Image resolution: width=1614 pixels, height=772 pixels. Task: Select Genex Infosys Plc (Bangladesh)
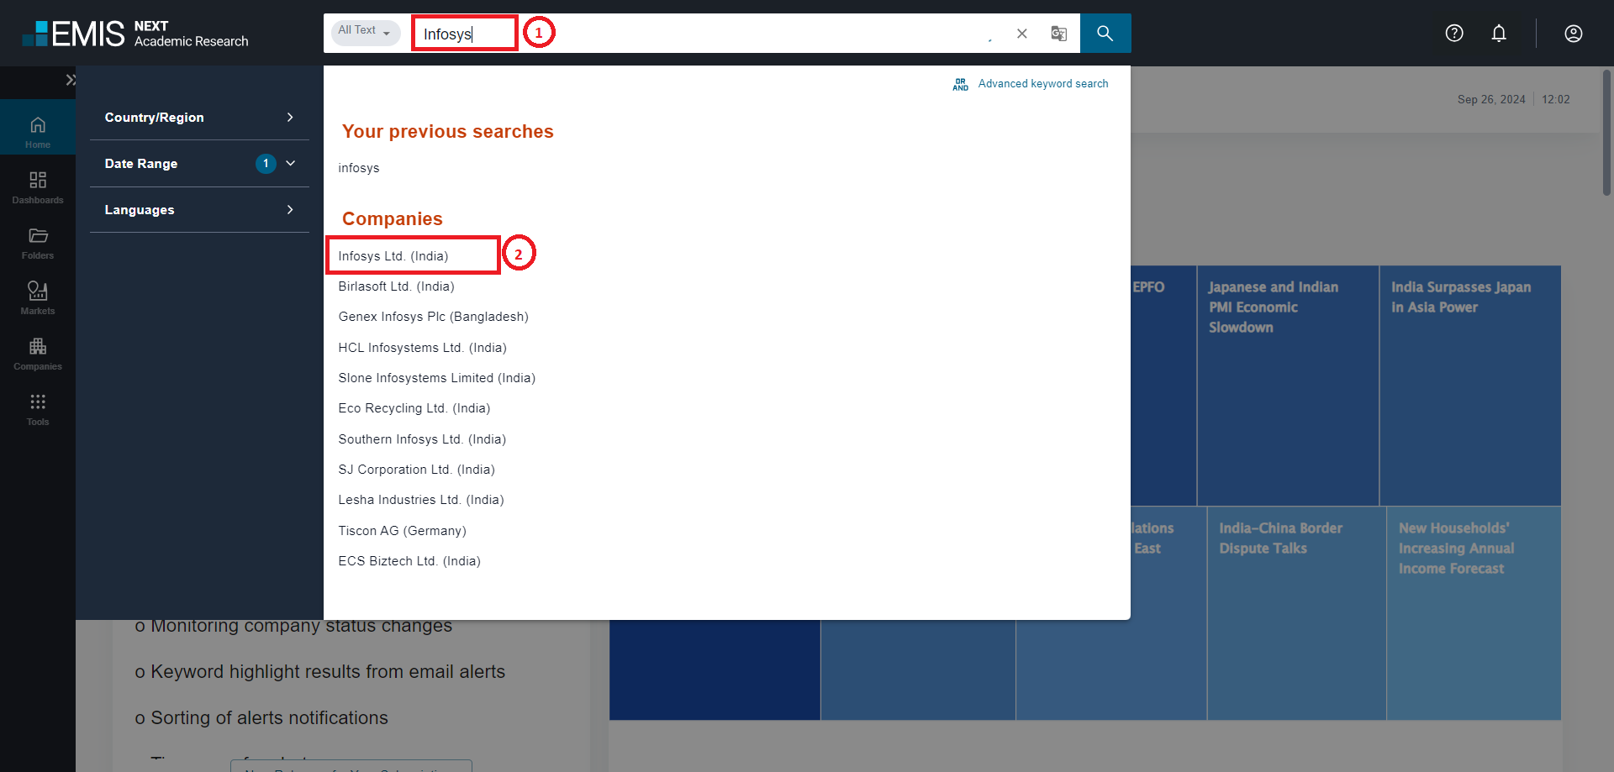tap(433, 317)
